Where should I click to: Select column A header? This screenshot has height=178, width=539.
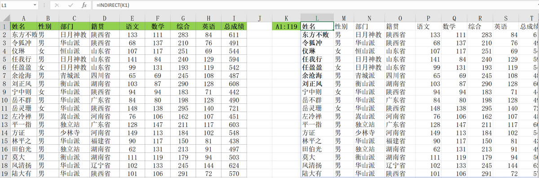point(24,18)
